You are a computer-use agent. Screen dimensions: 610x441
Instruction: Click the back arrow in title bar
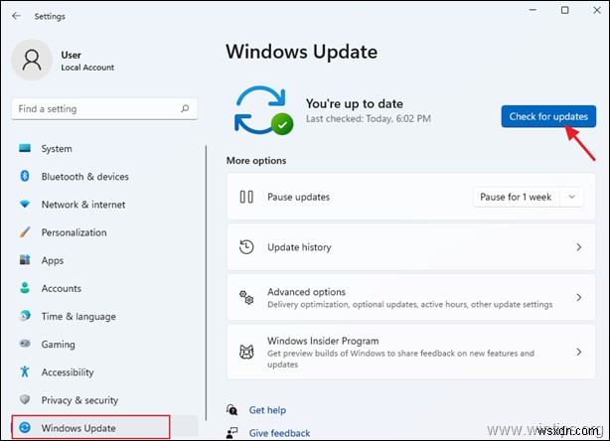coord(15,15)
